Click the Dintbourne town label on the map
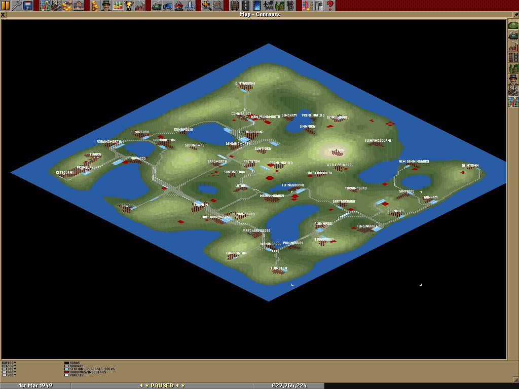Viewport: 519px width, 389px height. (245, 84)
